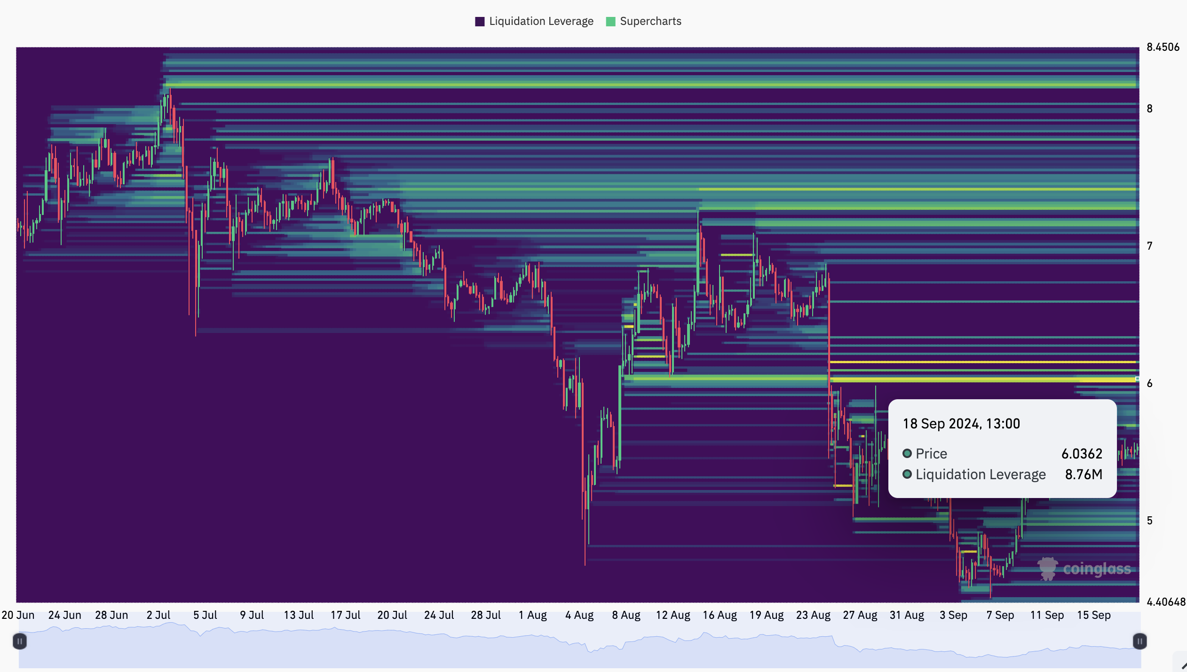
Task: Click the 6.0362 price value in the tooltip
Action: pyautogui.click(x=1082, y=453)
